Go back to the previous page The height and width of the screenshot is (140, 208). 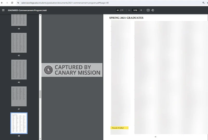pyautogui.click(x=2, y=3)
